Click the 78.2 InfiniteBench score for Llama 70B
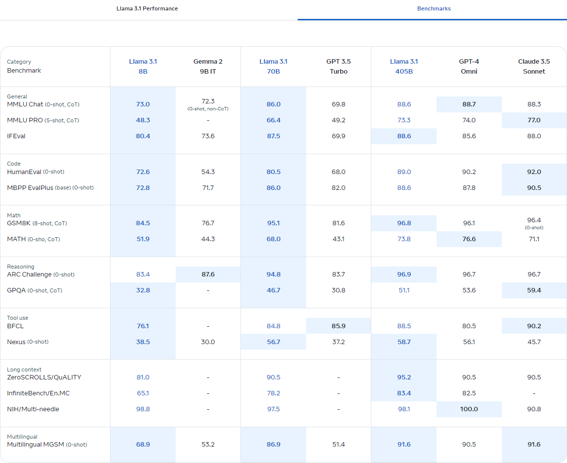This screenshot has height=463, width=567. pos(273,393)
